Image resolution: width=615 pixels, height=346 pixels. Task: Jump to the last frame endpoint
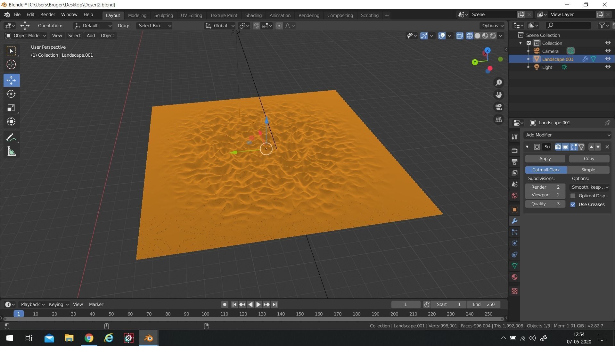coord(275,304)
